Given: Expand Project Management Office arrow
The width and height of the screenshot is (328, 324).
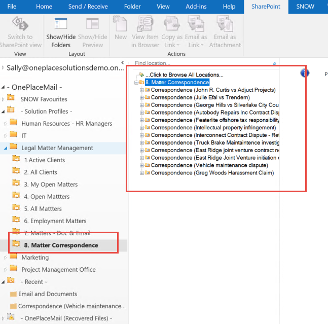Looking at the screenshot, I should [6, 270].
